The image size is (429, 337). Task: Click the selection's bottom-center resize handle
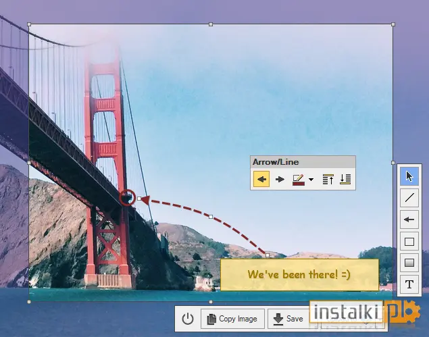(x=211, y=302)
